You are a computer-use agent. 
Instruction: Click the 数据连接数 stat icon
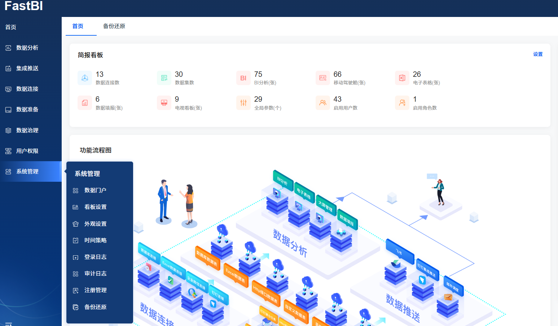pyautogui.click(x=85, y=78)
